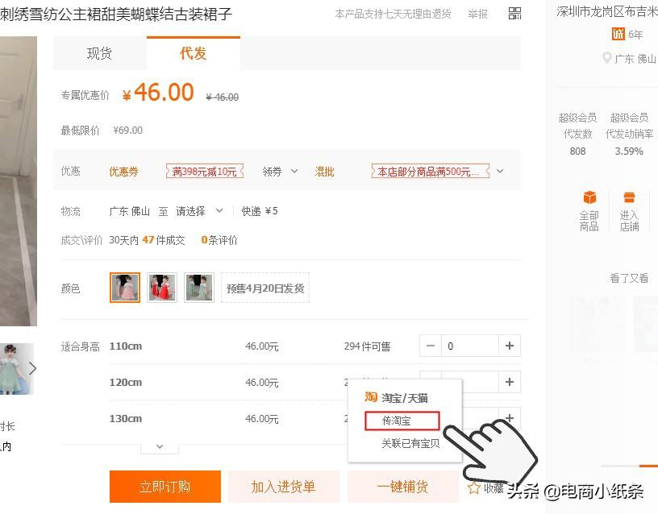658x514 pixels.
Task: Open 全部商品 via the box icon
Action: [589, 203]
